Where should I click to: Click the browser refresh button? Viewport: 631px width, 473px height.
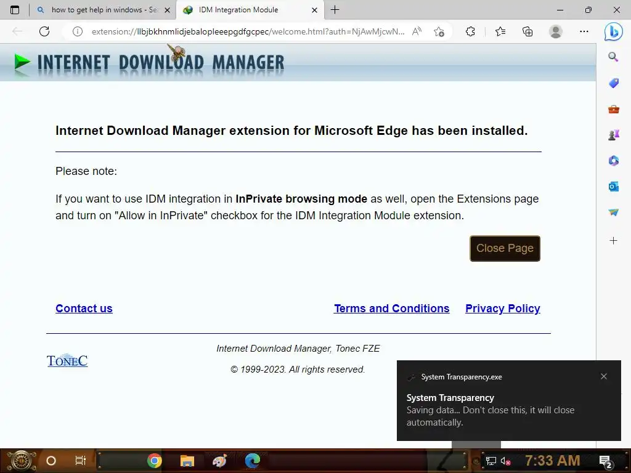pyautogui.click(x=44, y=31)
